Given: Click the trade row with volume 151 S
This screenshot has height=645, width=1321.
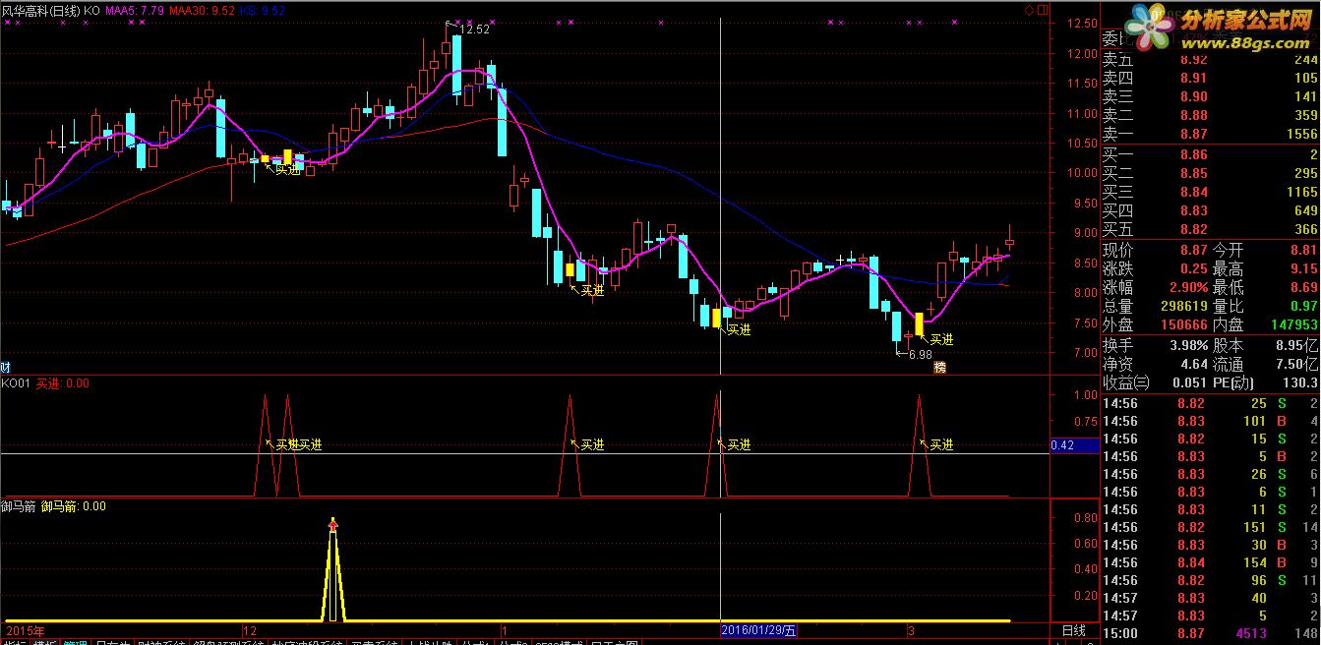Looking at the screenshot, I should [x=1209, y=527].
